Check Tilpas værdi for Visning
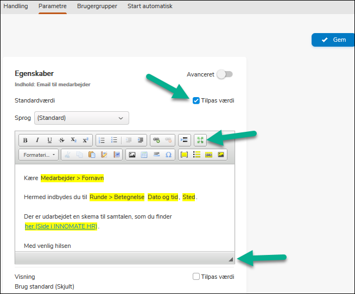This screenshot has width=355, height=294. (196, 277)
